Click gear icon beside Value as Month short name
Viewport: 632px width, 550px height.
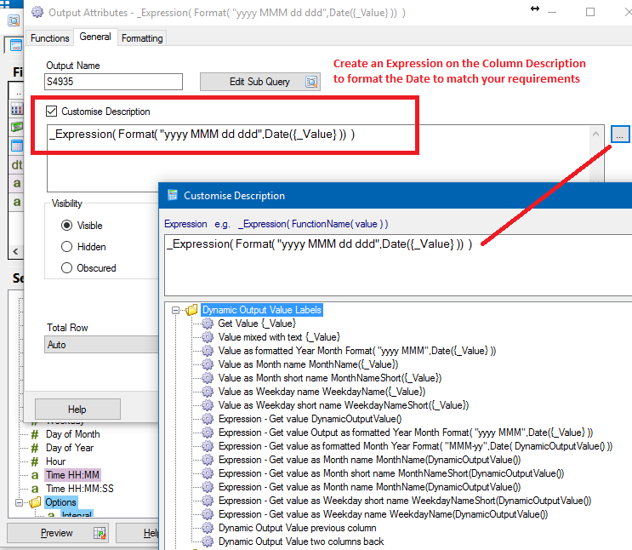pos(208,378)
